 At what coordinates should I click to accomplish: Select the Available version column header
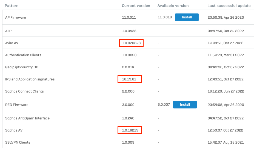click(x=173, y=6)
